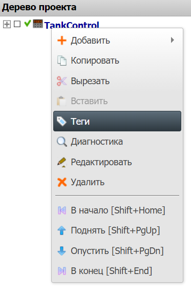Click the green checkmark status icon
The height and width of the screenshot is (292, 191).
point(27,24)
